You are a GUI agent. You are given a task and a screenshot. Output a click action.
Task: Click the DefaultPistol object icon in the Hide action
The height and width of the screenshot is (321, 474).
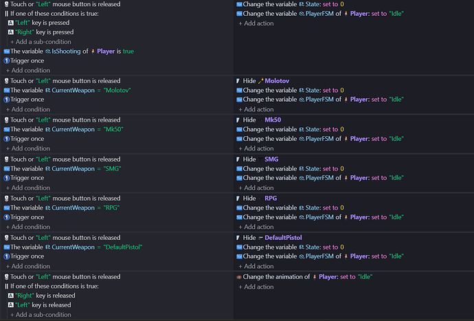260,238
